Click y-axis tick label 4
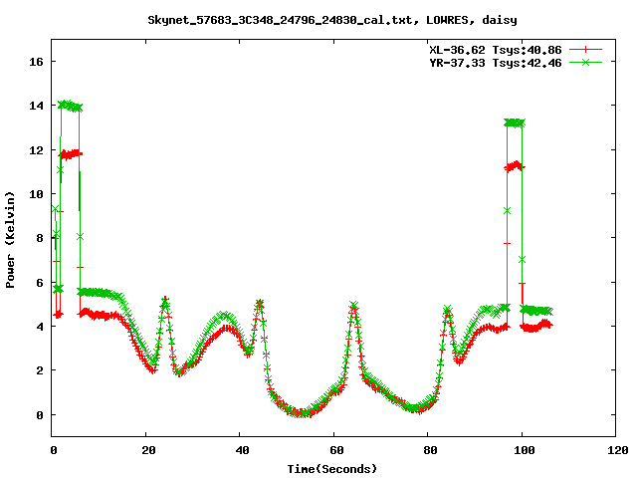637x478 pixels. pos(40,327)
